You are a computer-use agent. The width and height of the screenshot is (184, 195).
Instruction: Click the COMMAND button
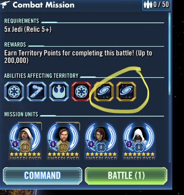(42, 175)
